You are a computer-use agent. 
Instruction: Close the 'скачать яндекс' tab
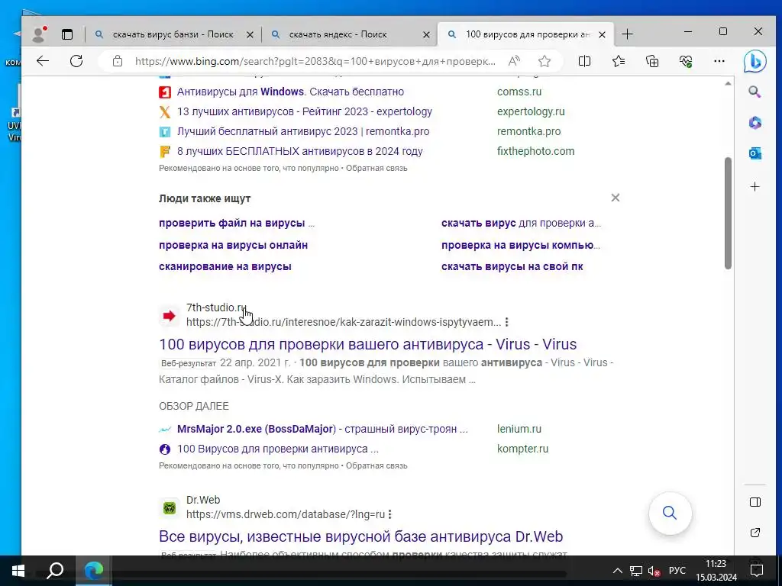[x=426, y=34]
